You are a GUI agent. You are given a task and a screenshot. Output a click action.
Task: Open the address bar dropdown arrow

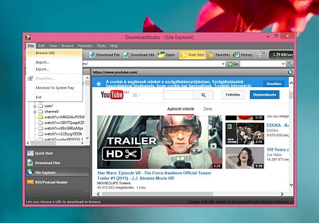coord(223,64)
